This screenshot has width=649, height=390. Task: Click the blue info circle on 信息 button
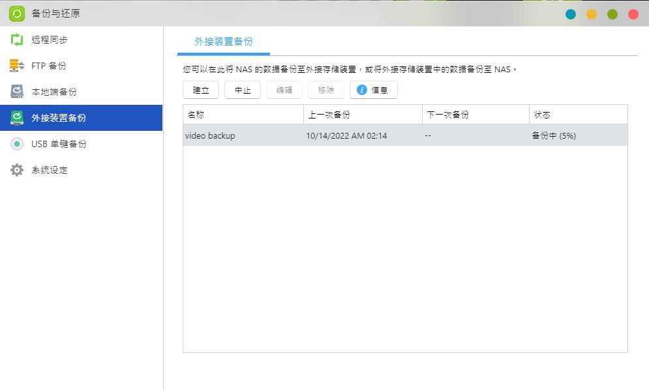pos(361,90)
